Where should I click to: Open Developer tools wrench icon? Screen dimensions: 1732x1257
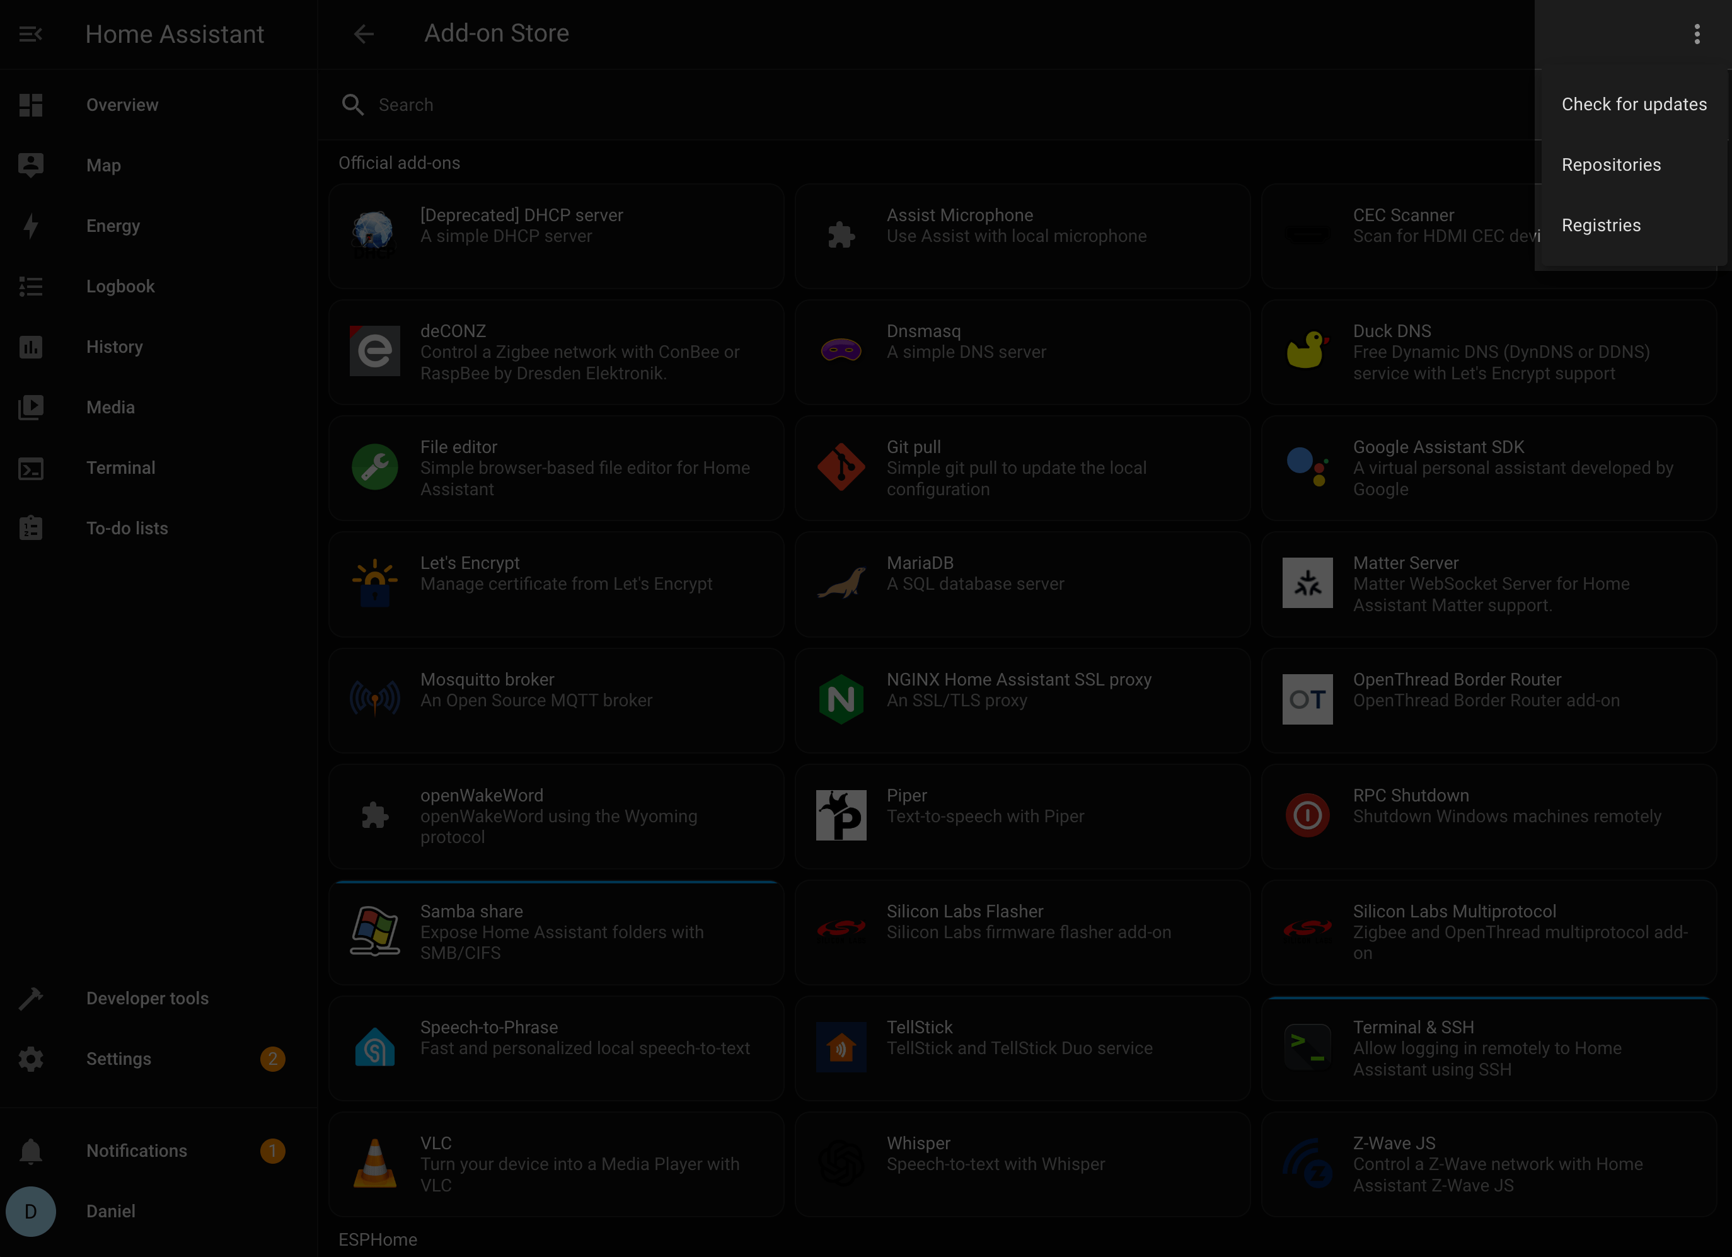[x=30, y=997]
